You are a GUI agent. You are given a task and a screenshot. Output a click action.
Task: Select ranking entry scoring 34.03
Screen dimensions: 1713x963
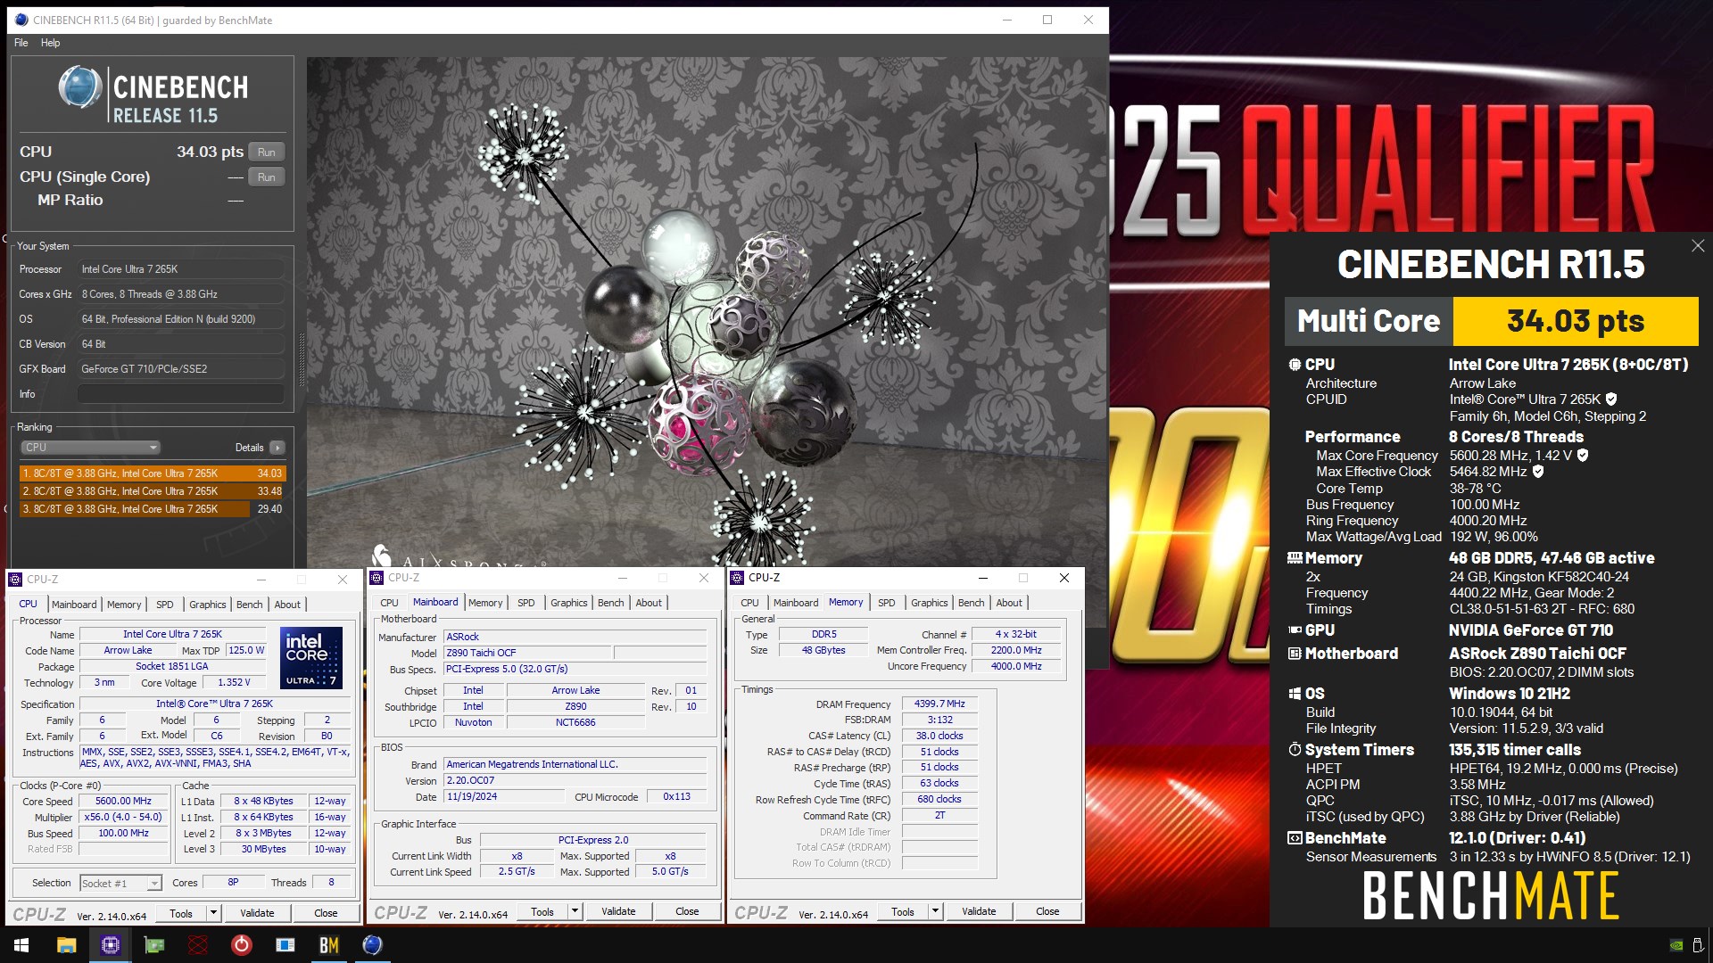click(152, 473)
